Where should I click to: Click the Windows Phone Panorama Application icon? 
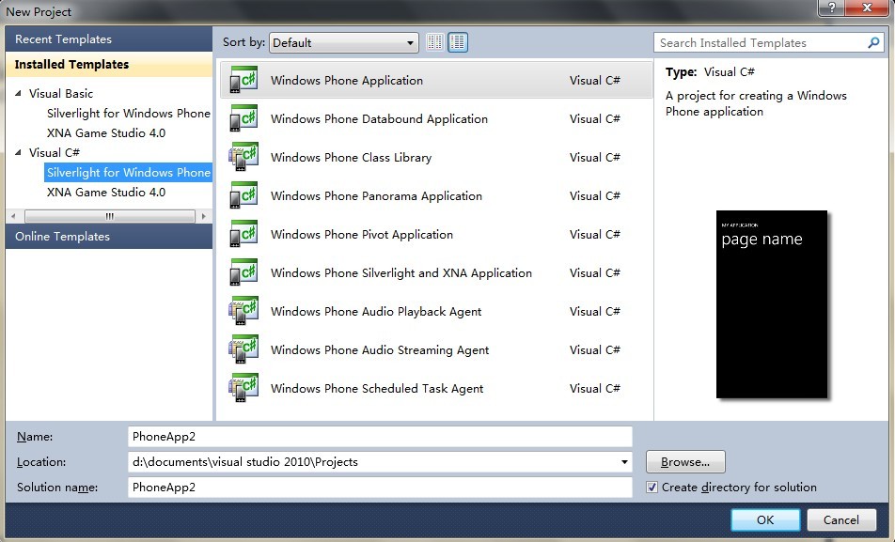243,195
